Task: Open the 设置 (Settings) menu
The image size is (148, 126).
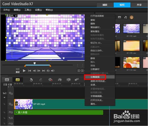Action: [x=38, y=10]
